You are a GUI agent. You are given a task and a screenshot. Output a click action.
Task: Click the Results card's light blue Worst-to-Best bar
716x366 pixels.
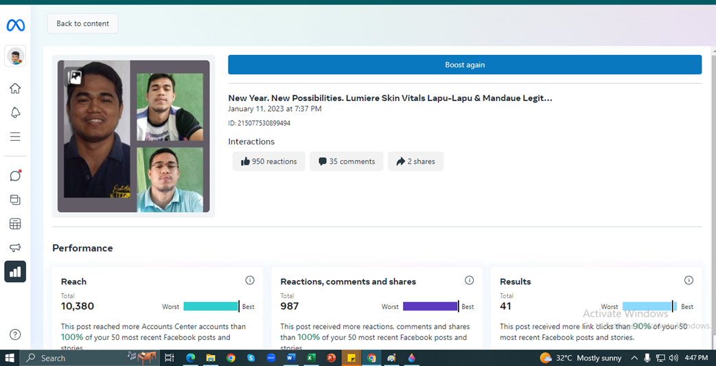(x=650, y=306)
